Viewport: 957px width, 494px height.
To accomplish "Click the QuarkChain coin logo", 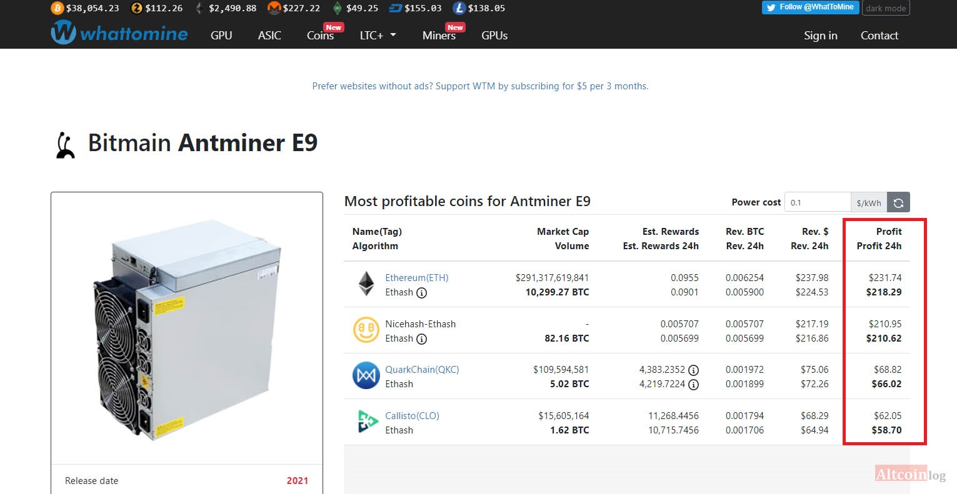I will 366,376.
